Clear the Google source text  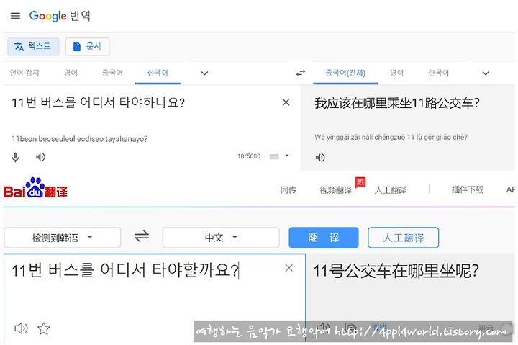coord(286,102)
